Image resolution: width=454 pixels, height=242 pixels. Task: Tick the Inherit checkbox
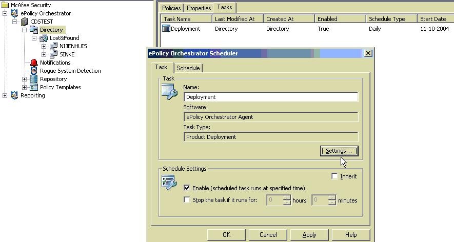pos(334,176)
